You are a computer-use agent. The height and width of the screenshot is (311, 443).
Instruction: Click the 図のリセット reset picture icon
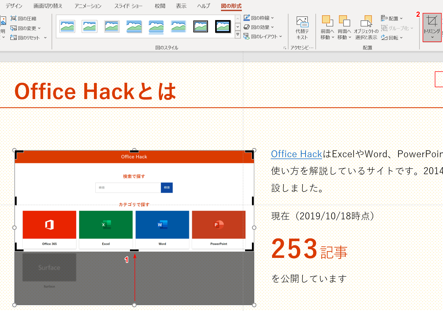pos(13,38)
